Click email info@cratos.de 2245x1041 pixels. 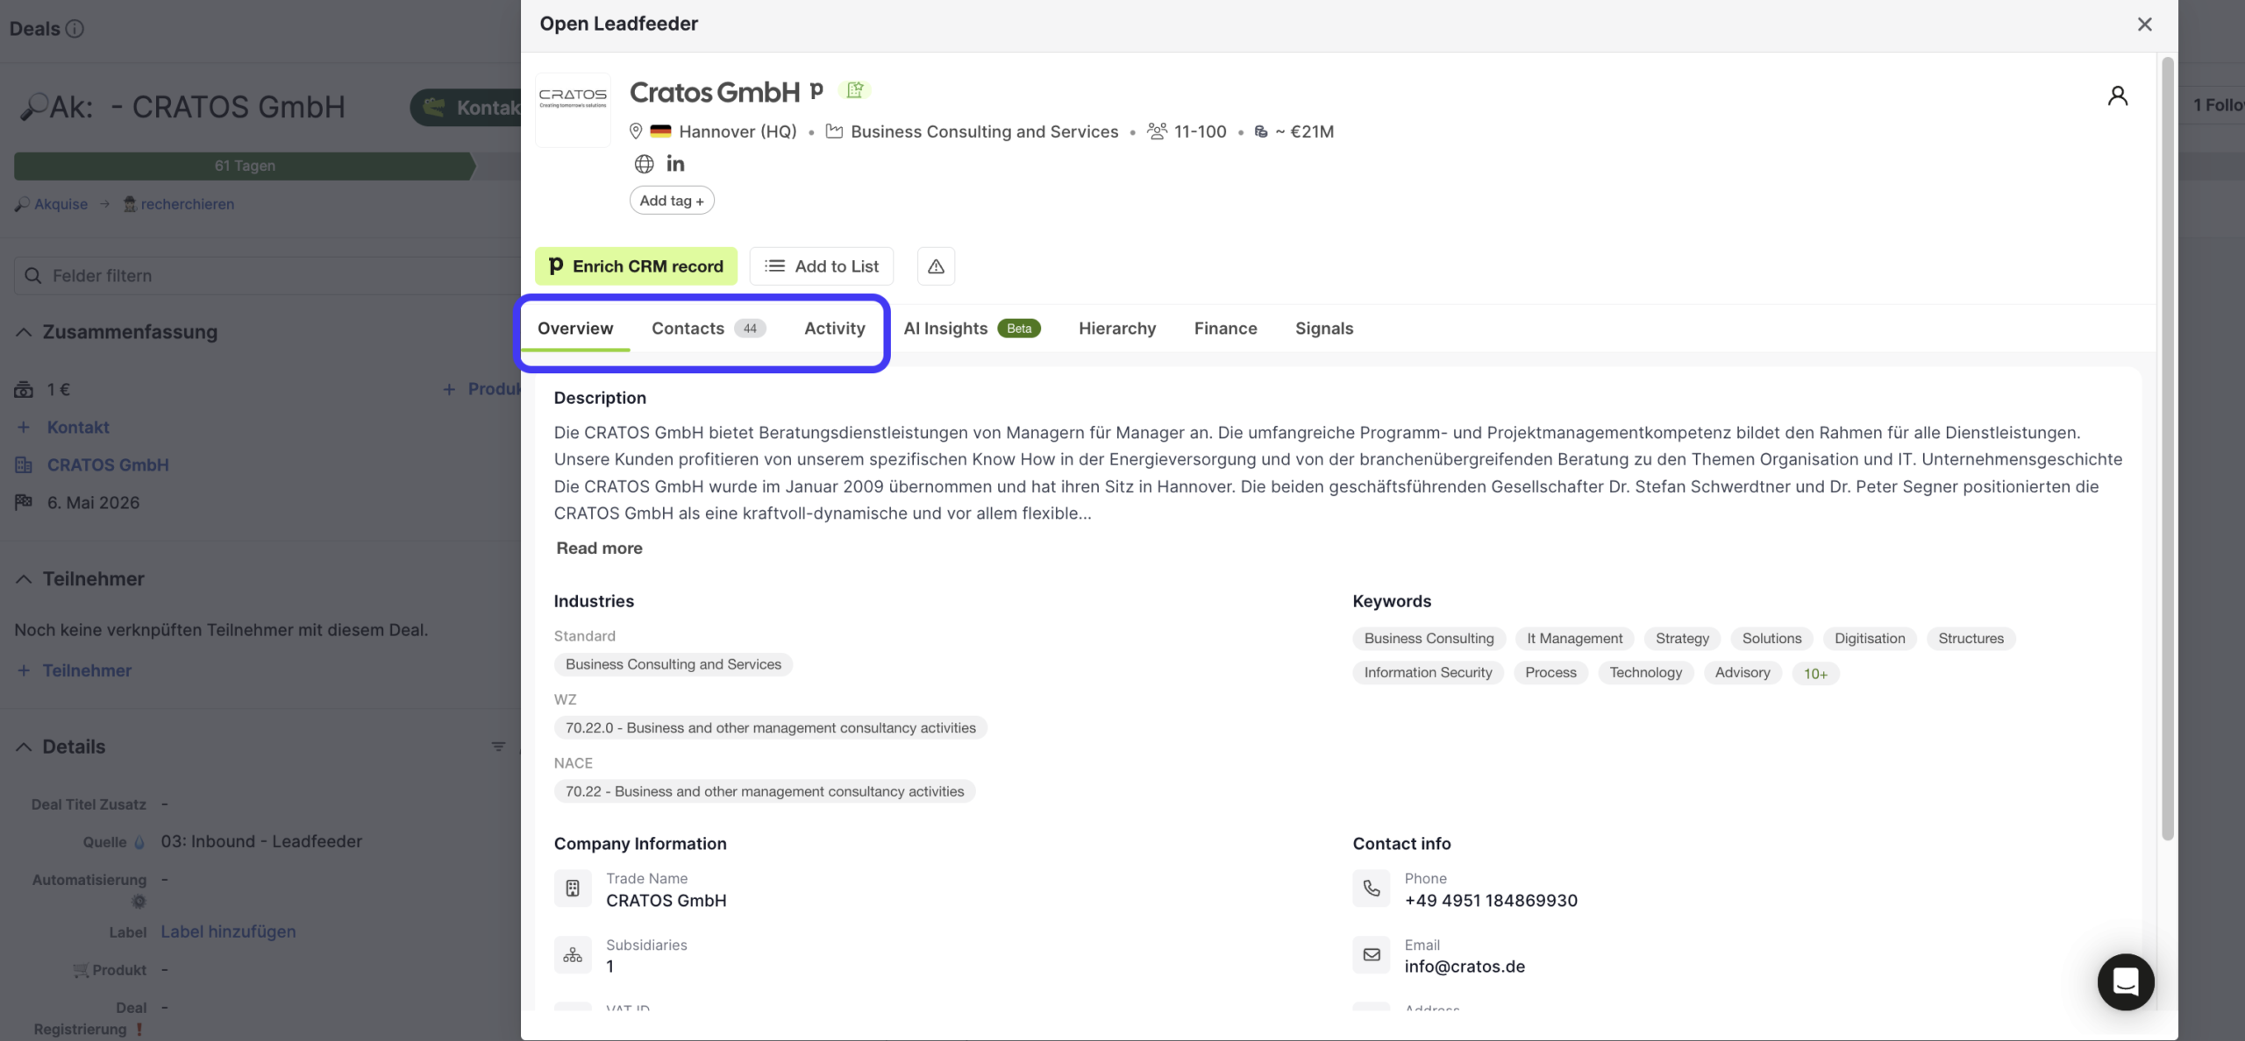(1465, 967)
